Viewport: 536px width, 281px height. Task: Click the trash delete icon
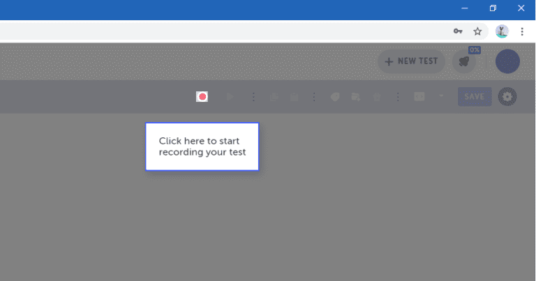(x=377, y=97)
